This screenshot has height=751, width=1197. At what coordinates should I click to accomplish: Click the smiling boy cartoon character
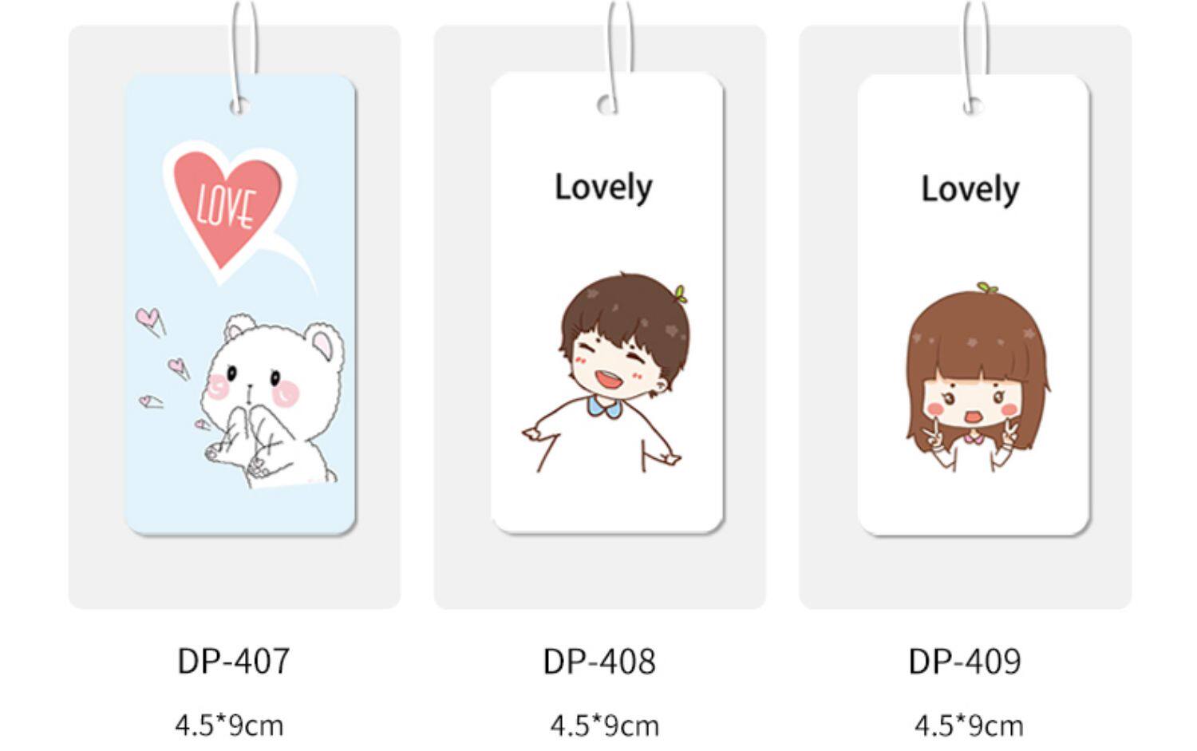(x=606, y=372)
